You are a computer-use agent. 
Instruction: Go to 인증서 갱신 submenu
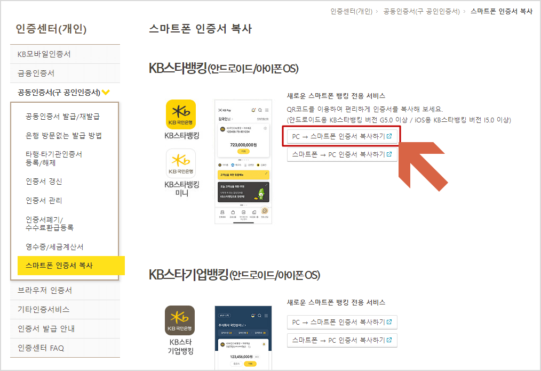coord(44,182)
